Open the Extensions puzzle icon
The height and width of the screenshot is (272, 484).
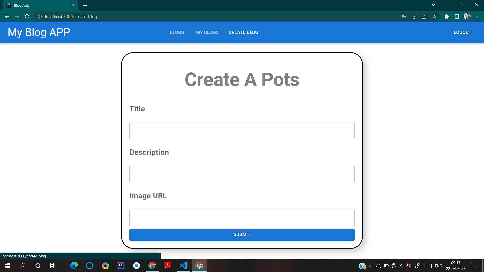[x=447, y=17]
